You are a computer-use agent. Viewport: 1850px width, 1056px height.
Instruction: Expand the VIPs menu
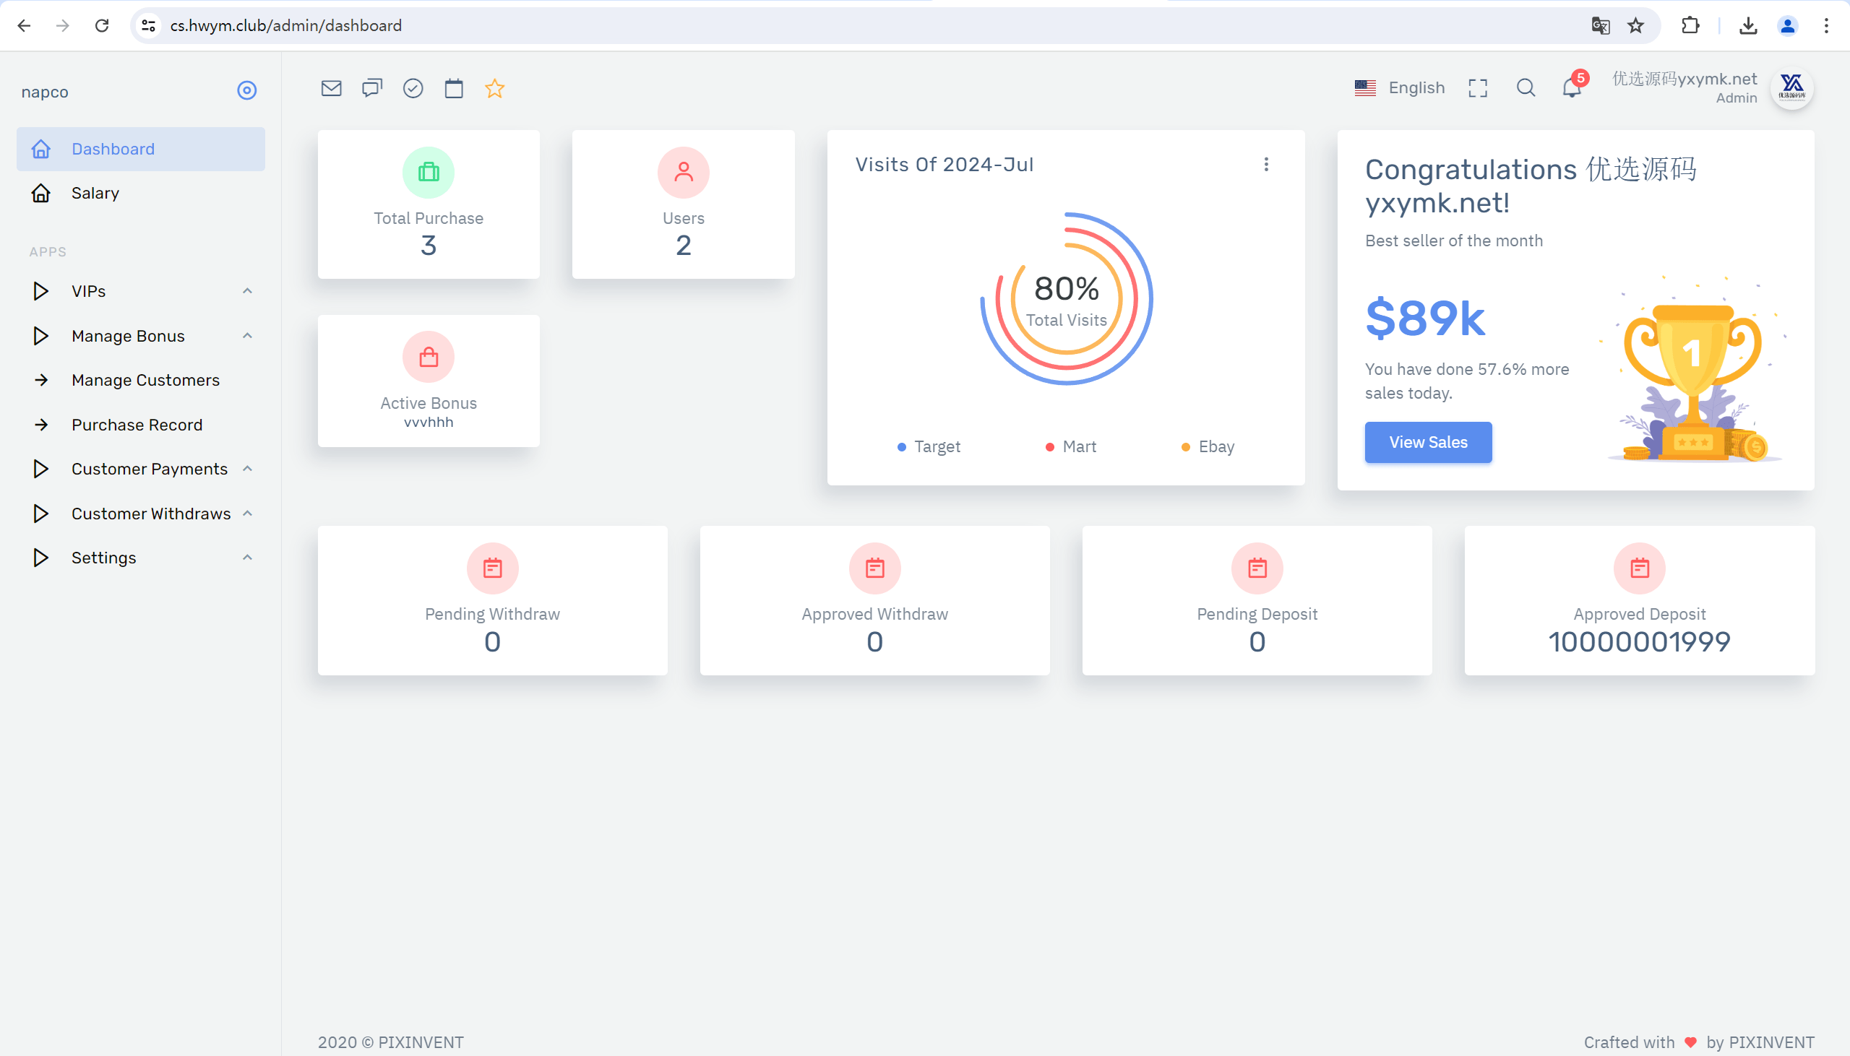click(x=141, y=292)
